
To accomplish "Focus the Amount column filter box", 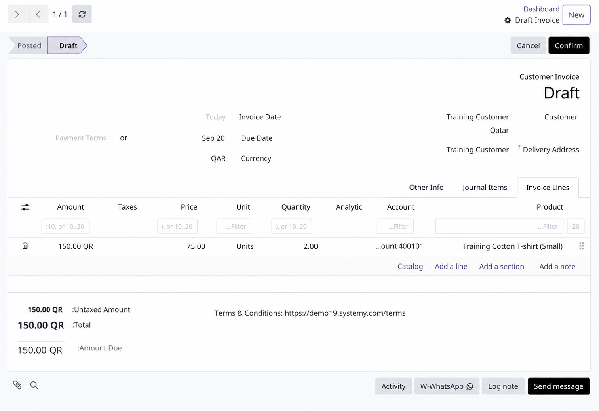I will [x=65, y=226].
